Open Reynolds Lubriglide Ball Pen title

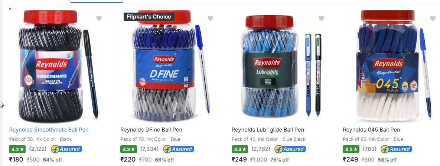pyautogui.click(x=268, y=130)
